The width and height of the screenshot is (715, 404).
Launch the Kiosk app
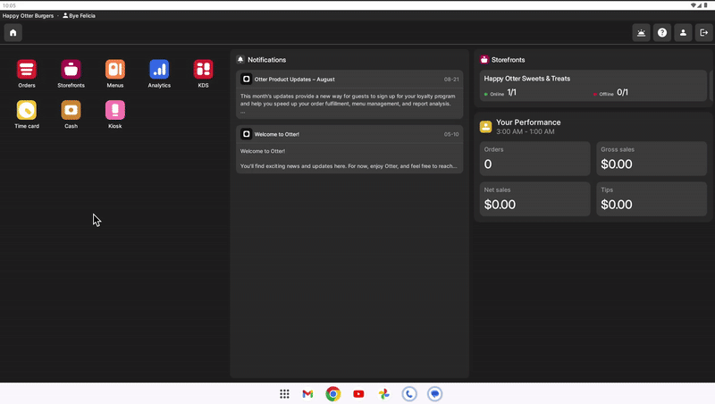(114, 111)
